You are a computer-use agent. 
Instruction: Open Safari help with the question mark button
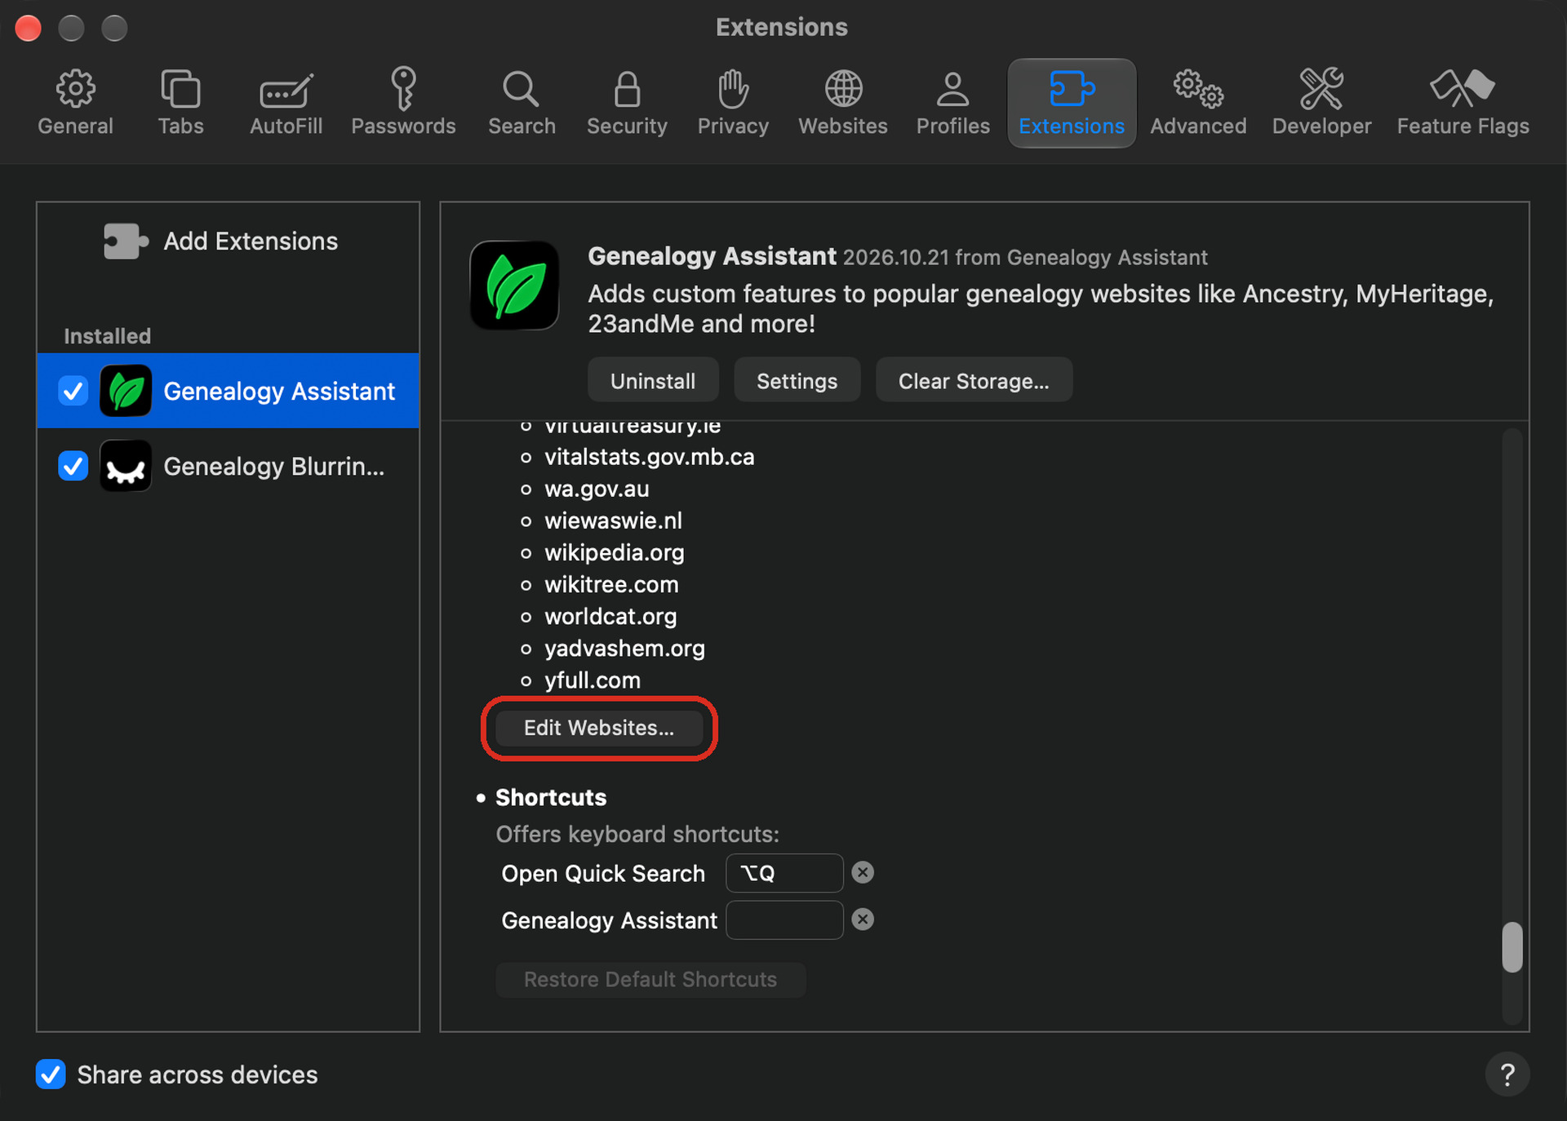tap(1507, 1074)
